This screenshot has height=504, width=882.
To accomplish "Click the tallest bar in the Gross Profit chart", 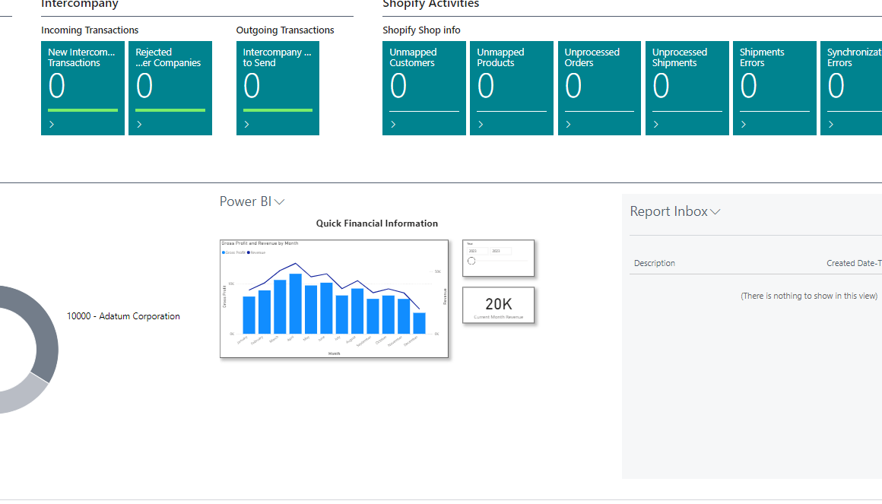I will (x=296, y=303).
